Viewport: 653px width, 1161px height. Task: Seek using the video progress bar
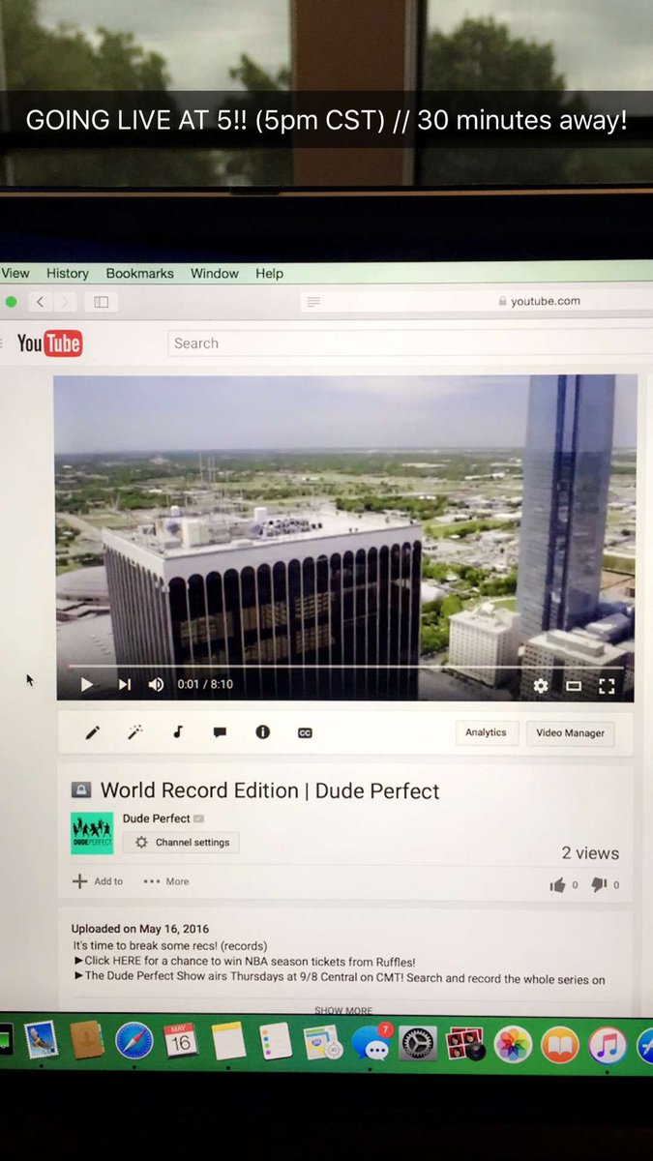(x=346, y=668)
